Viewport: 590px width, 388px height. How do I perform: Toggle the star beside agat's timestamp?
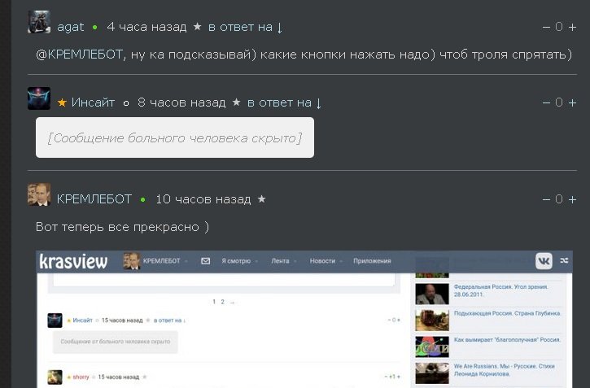point(197,27)
